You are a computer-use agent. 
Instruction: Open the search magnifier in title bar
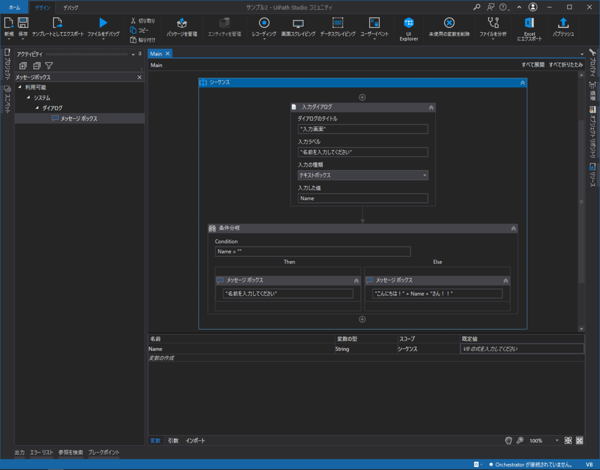click(x=477, y=7)
